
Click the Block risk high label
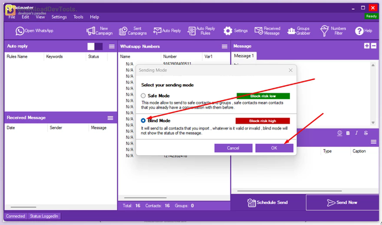click(x=263, y=121)
